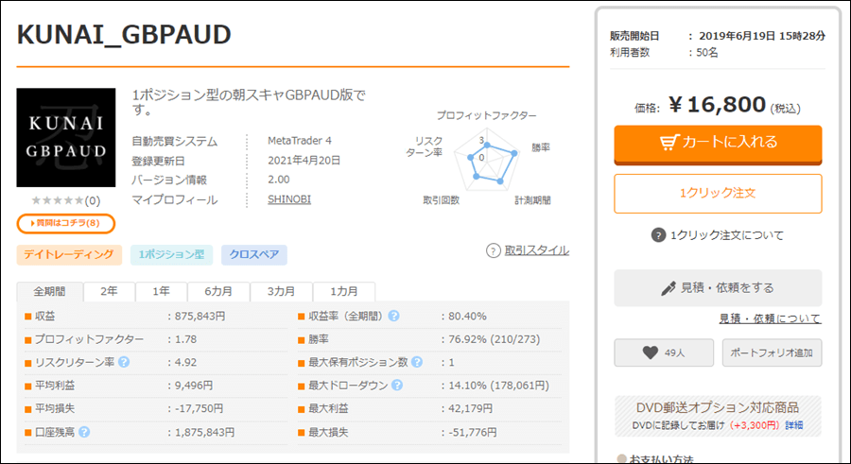Click the 最大利益 value 42,179円

click(471, 408)
